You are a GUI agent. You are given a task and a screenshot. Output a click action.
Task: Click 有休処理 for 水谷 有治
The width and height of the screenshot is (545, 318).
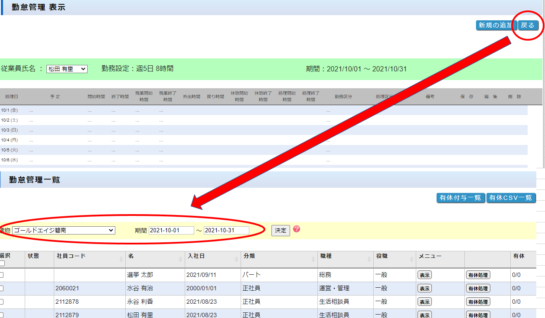(x=478, y=289)
